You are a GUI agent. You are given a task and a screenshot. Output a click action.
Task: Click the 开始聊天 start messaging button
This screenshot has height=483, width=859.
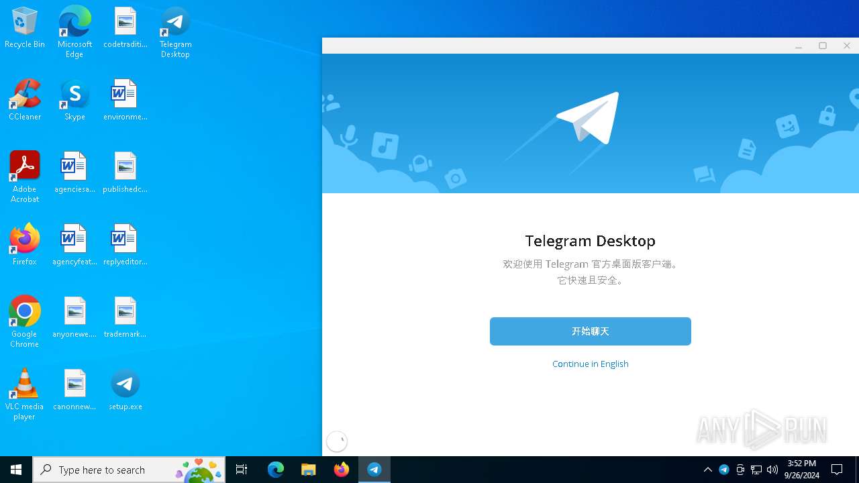click(591, 331)
